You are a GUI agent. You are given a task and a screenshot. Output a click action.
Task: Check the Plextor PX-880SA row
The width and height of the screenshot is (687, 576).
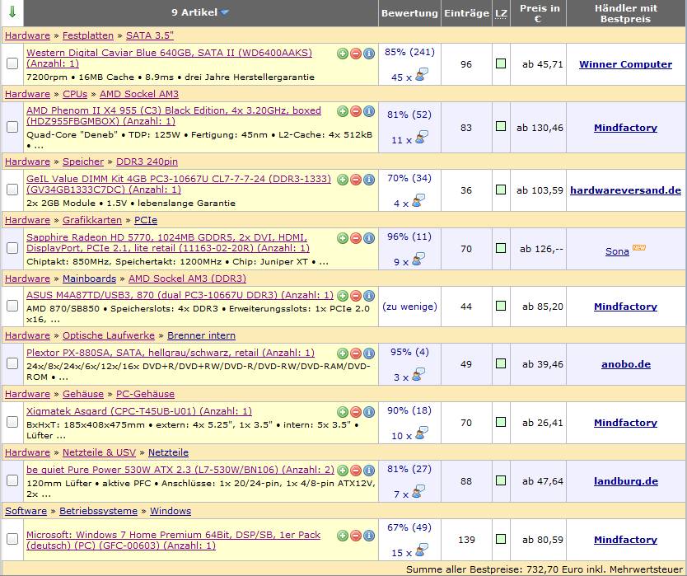coord(12,364)
